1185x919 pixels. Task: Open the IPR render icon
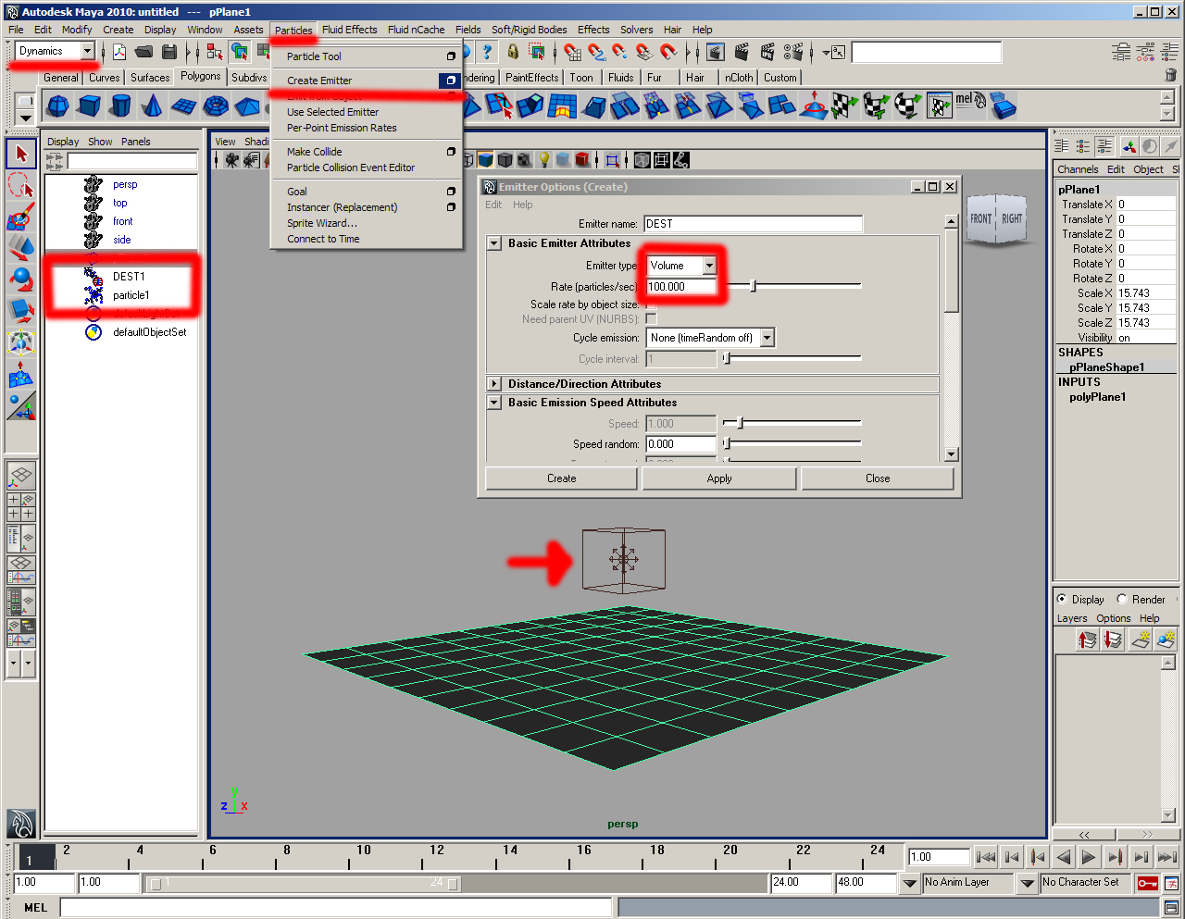767,52
